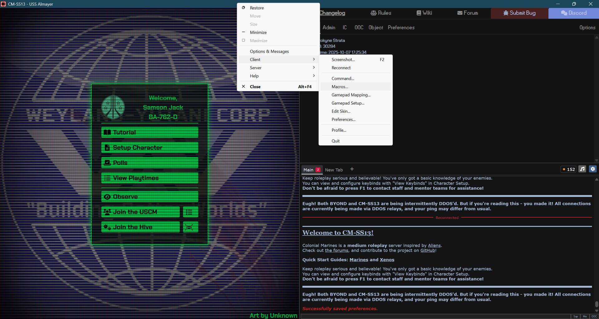Open the GitHub link in the welcome message
The height and width of the screenshot is (319, 599).
427,250
